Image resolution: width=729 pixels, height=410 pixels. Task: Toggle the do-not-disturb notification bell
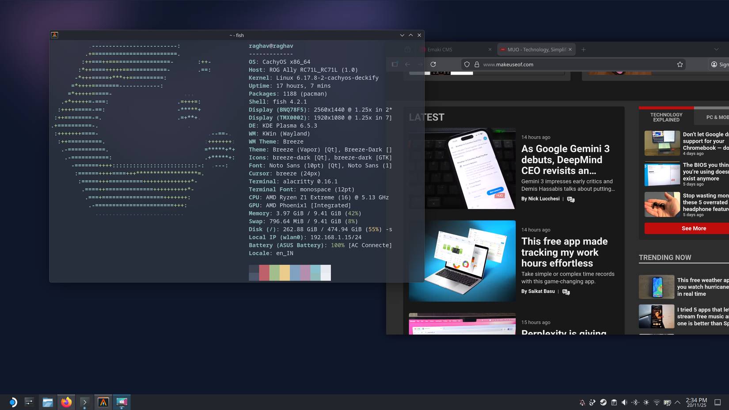coord(582,402)
